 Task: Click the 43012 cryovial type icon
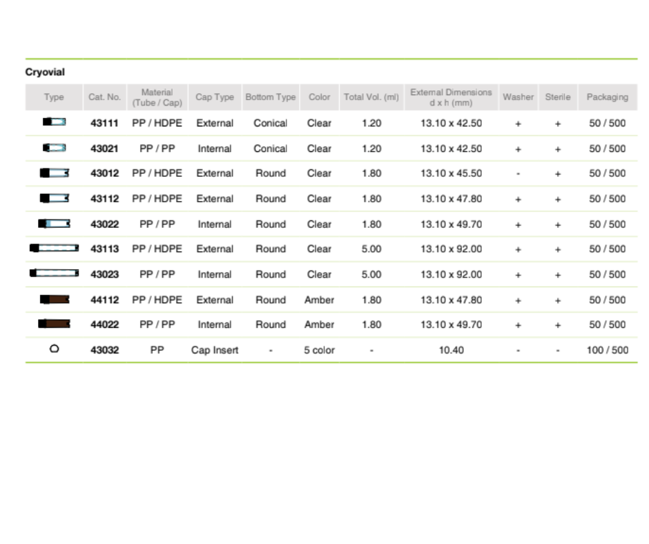[x=54, y=173]
